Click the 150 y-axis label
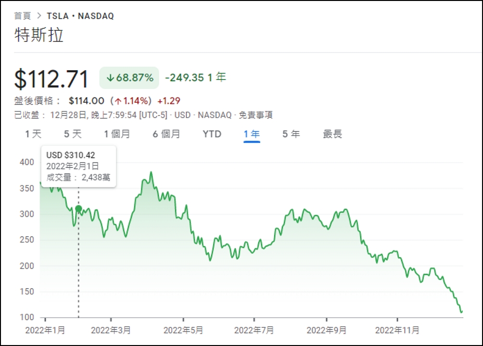Image resolution: width=483 pixels, height=346 pixels. [x=27, y=292]
